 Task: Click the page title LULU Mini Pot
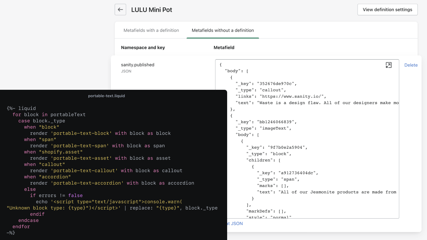pyautogui.click(x=152, y=9)
